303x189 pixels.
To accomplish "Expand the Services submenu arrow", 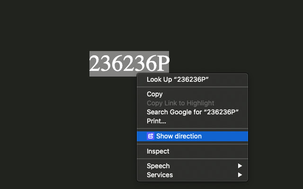I will [x=240, y=175].
